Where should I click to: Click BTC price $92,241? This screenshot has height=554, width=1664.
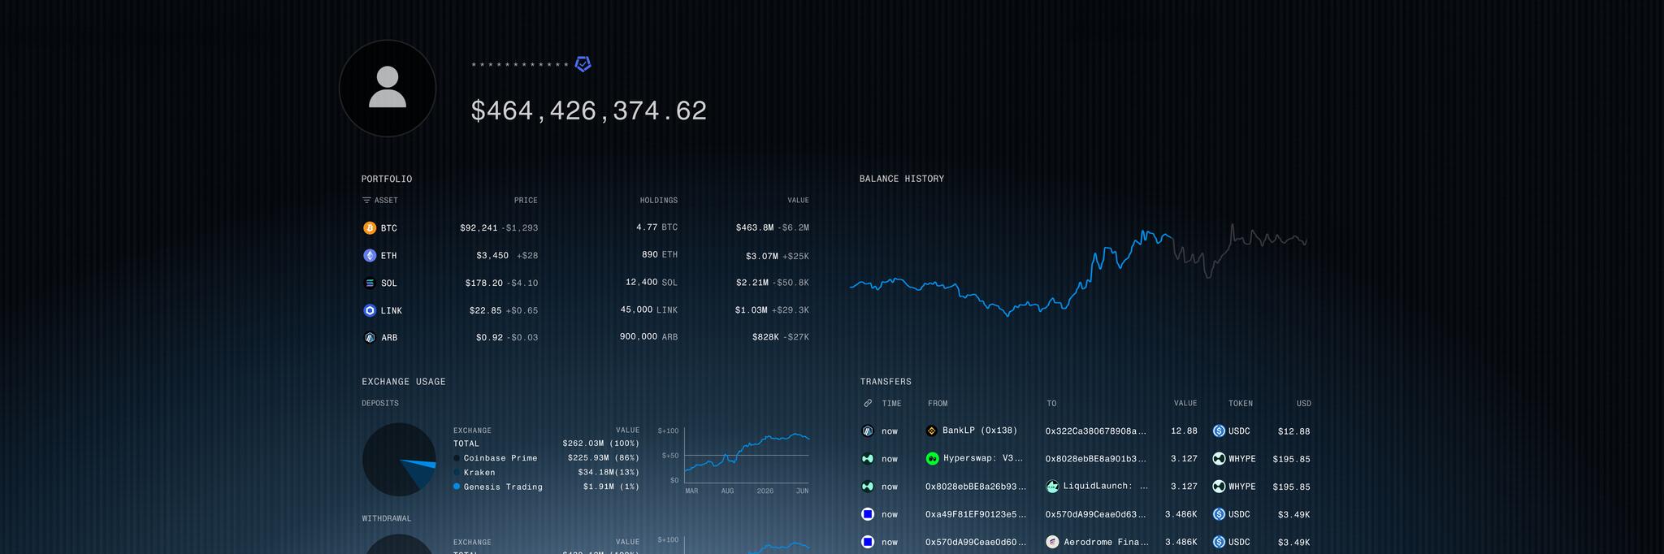[479, 228]
